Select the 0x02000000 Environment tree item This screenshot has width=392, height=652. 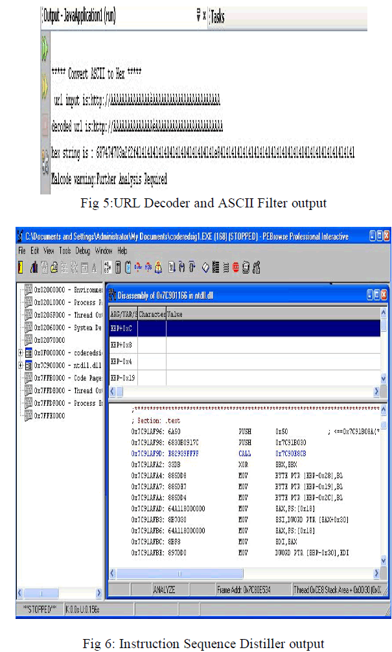62,289
